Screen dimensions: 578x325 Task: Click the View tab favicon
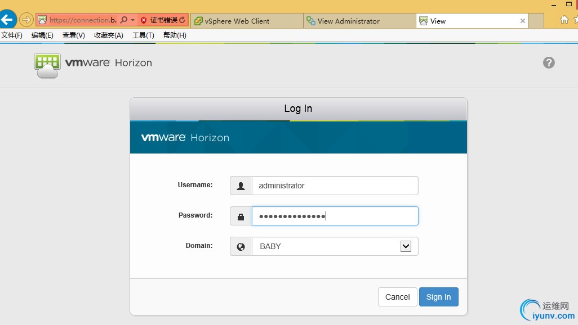(x=424, y=21)
